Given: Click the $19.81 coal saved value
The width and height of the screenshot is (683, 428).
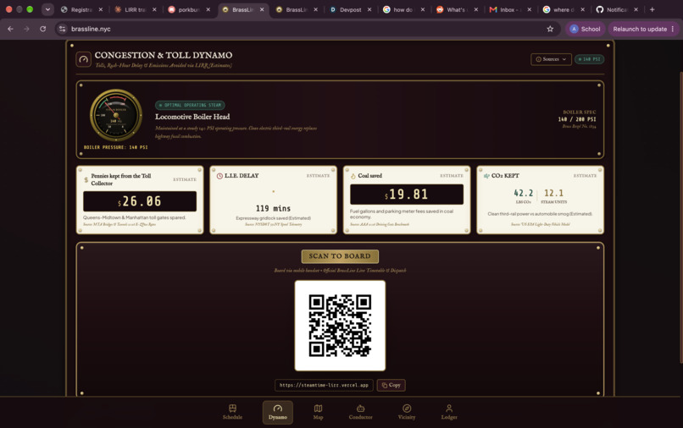Looking at the screenshot, I should [407, 194].
